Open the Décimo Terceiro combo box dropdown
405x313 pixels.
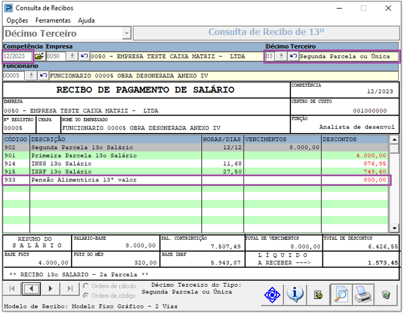[x=126, y=33]
